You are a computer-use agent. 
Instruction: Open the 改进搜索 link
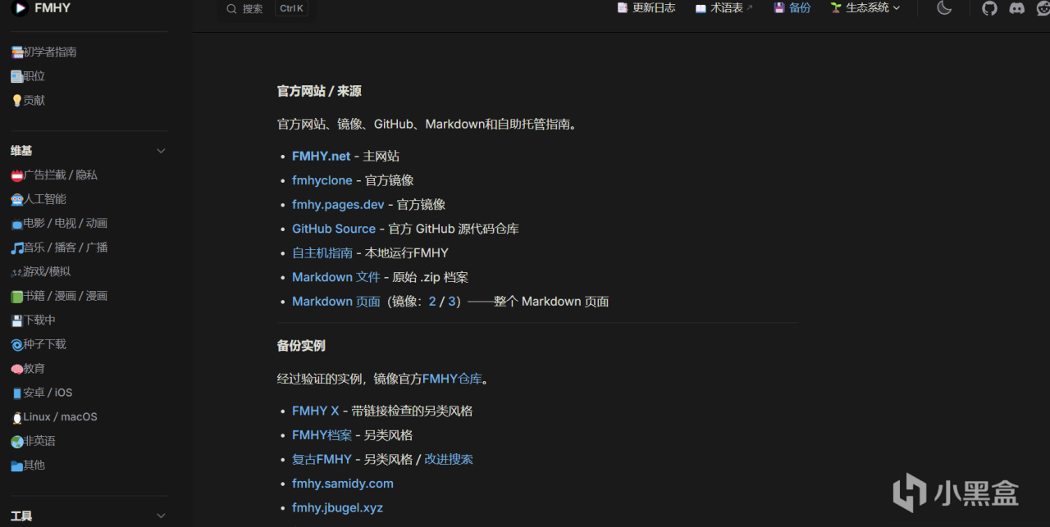coord(449,459)
